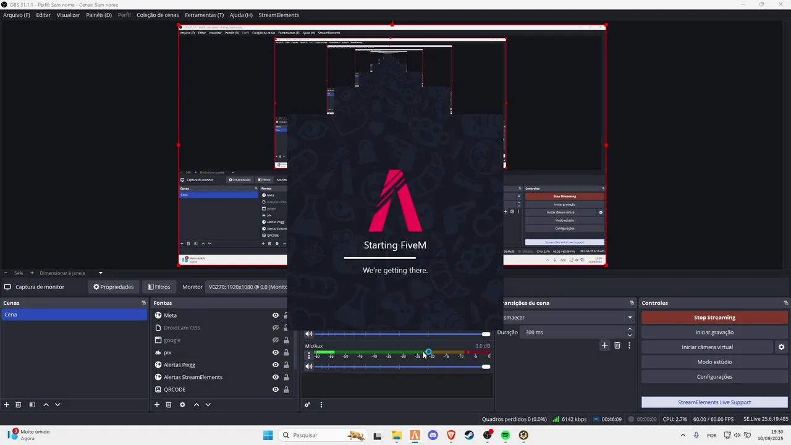Hide the Alertas Pixgg source
Image resolution: width=791 pixels, height=445 pixels.
[276, 365]
